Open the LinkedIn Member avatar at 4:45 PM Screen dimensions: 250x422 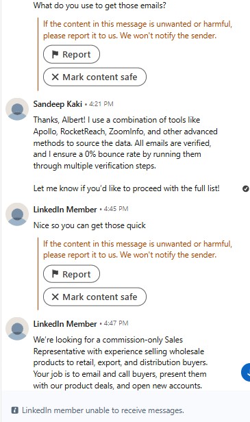[x=17, y=214]
